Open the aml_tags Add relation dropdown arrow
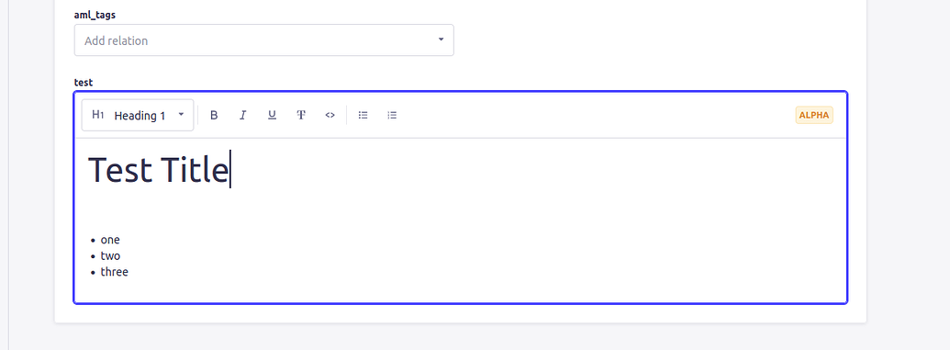 441,40
